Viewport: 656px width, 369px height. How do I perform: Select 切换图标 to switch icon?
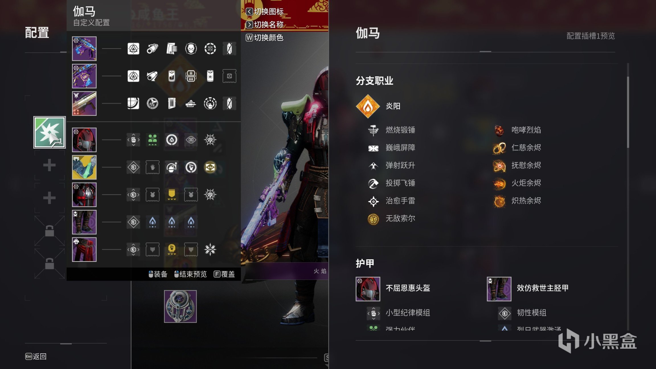click(265, 12)
